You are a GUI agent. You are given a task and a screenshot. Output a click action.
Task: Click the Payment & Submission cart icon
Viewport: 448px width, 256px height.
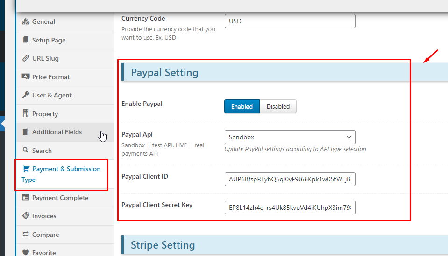[x=26, y=169]
